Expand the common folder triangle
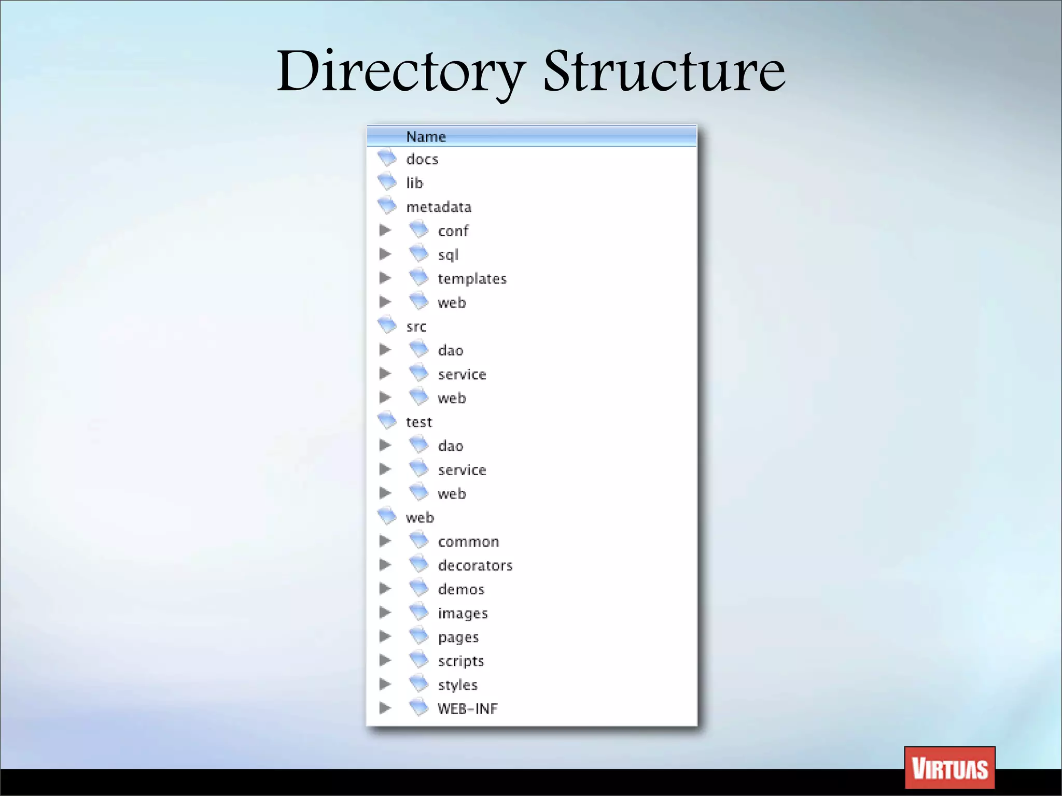This screenshot has height=796, width=1062. (385, 541)
